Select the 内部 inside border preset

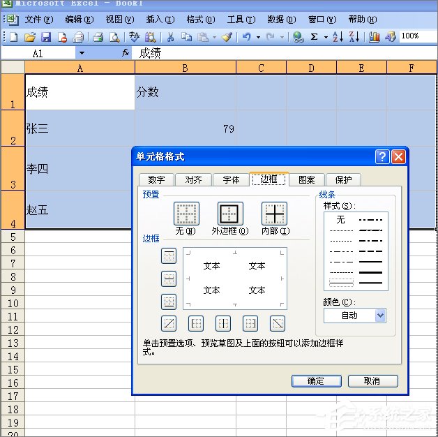point(274,214)
